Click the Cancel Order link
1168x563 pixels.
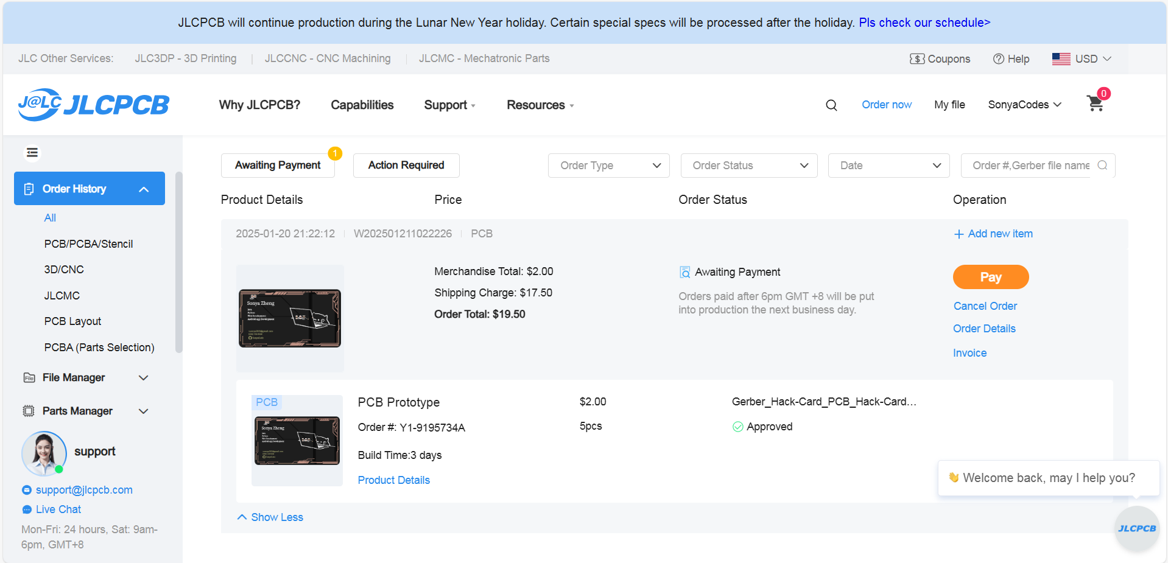coord(985,306)
